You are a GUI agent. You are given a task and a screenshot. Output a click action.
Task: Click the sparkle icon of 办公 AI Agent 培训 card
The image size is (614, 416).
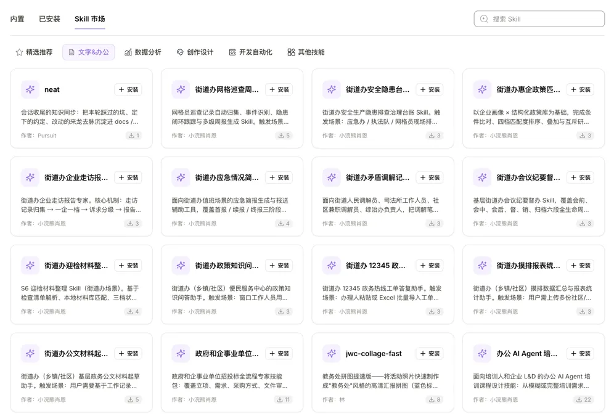point(483,353)
